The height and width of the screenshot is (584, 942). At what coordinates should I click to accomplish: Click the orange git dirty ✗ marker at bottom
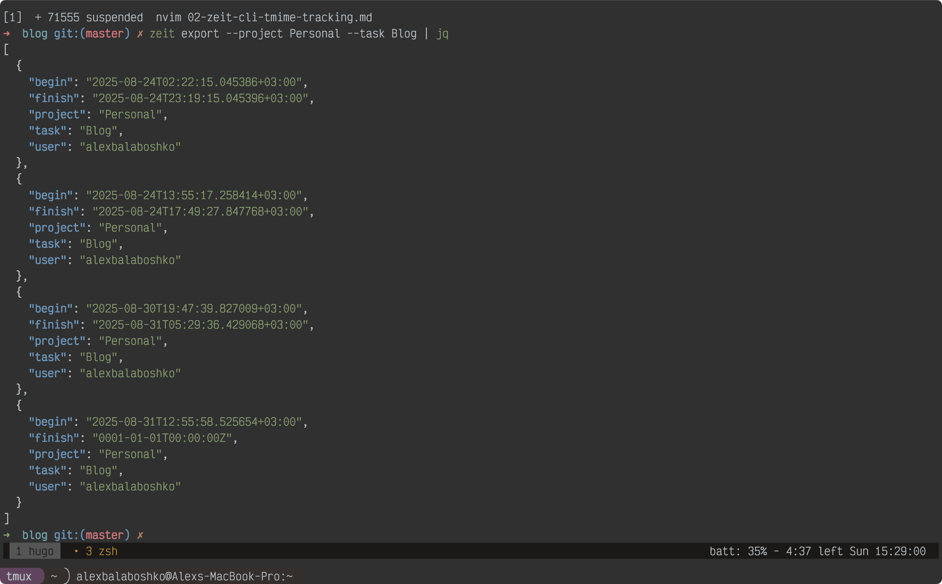[x=140, y=535]
